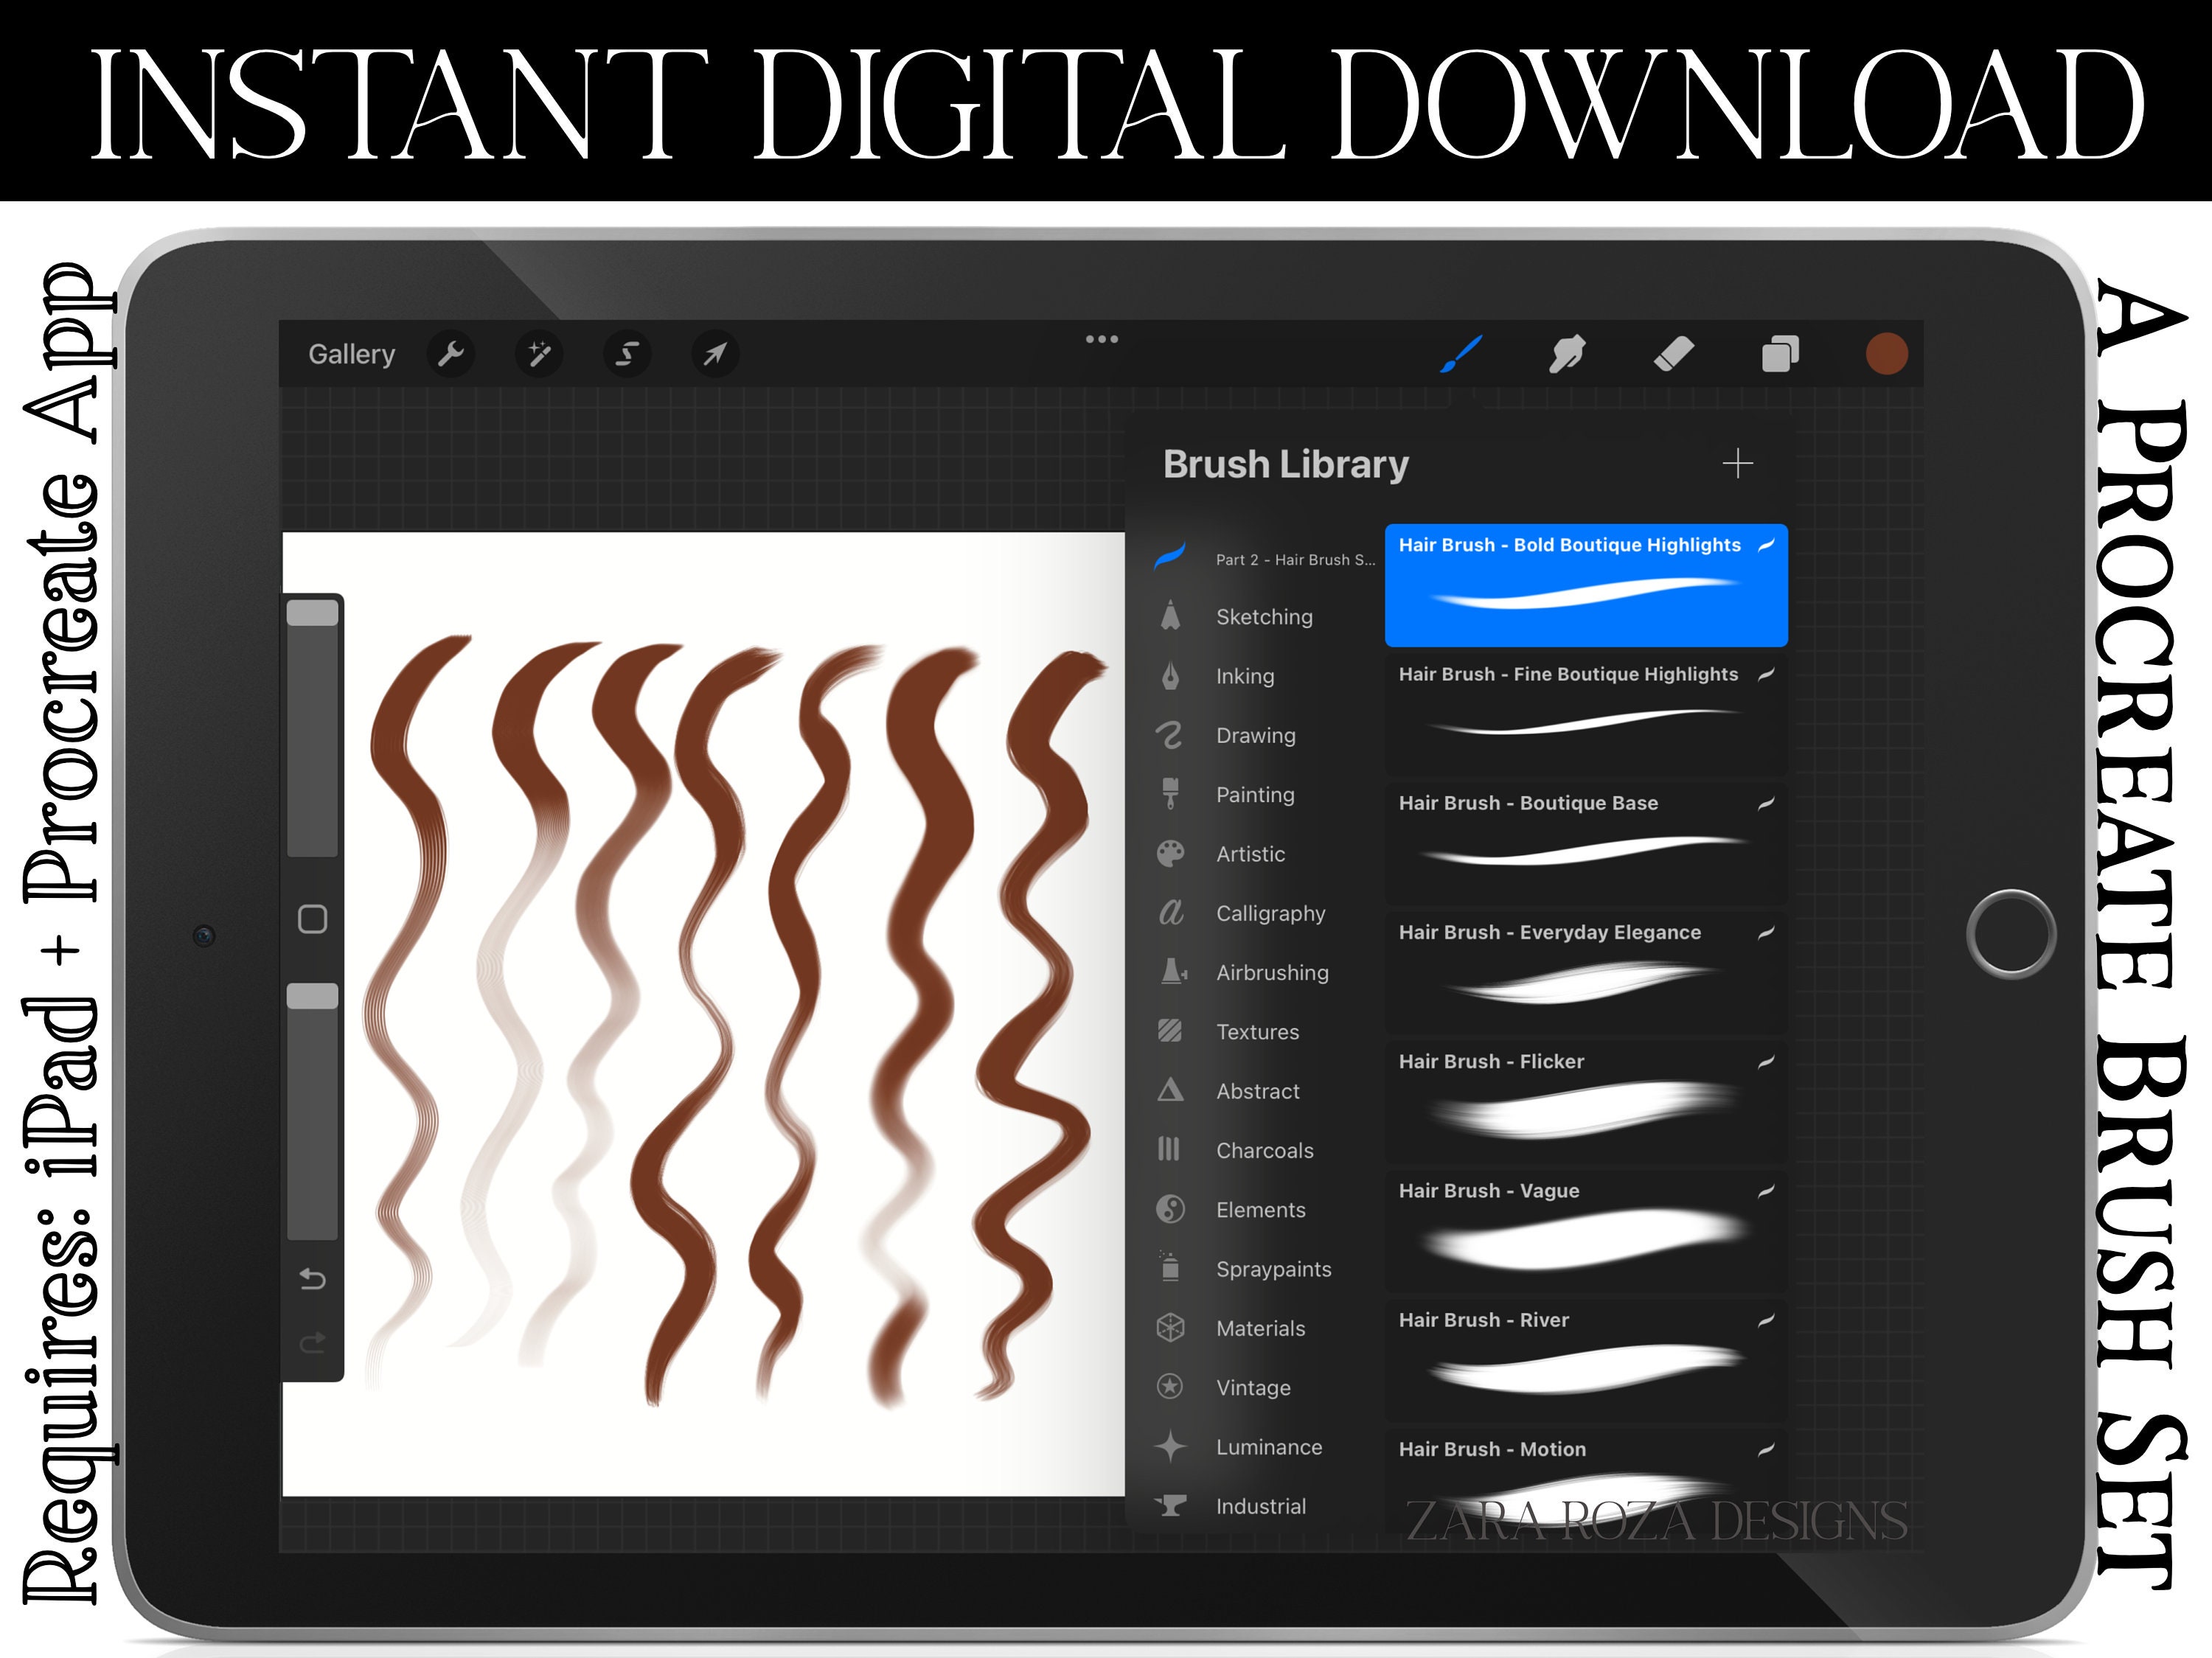Select the Hair Brush - Vague brush
This screenshot has width=2212, height=1658.
(x=1585, y=1230)
